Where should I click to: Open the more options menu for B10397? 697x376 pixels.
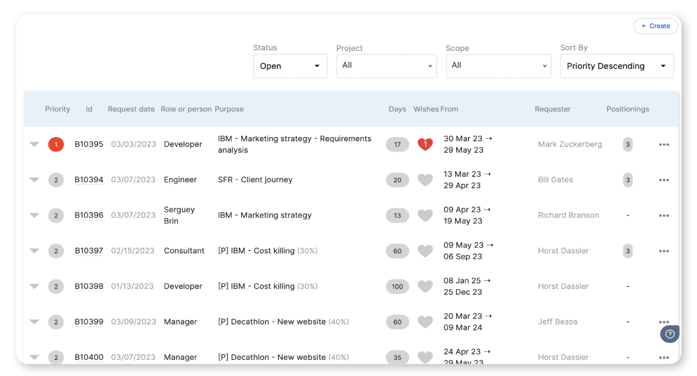[663, 251]
